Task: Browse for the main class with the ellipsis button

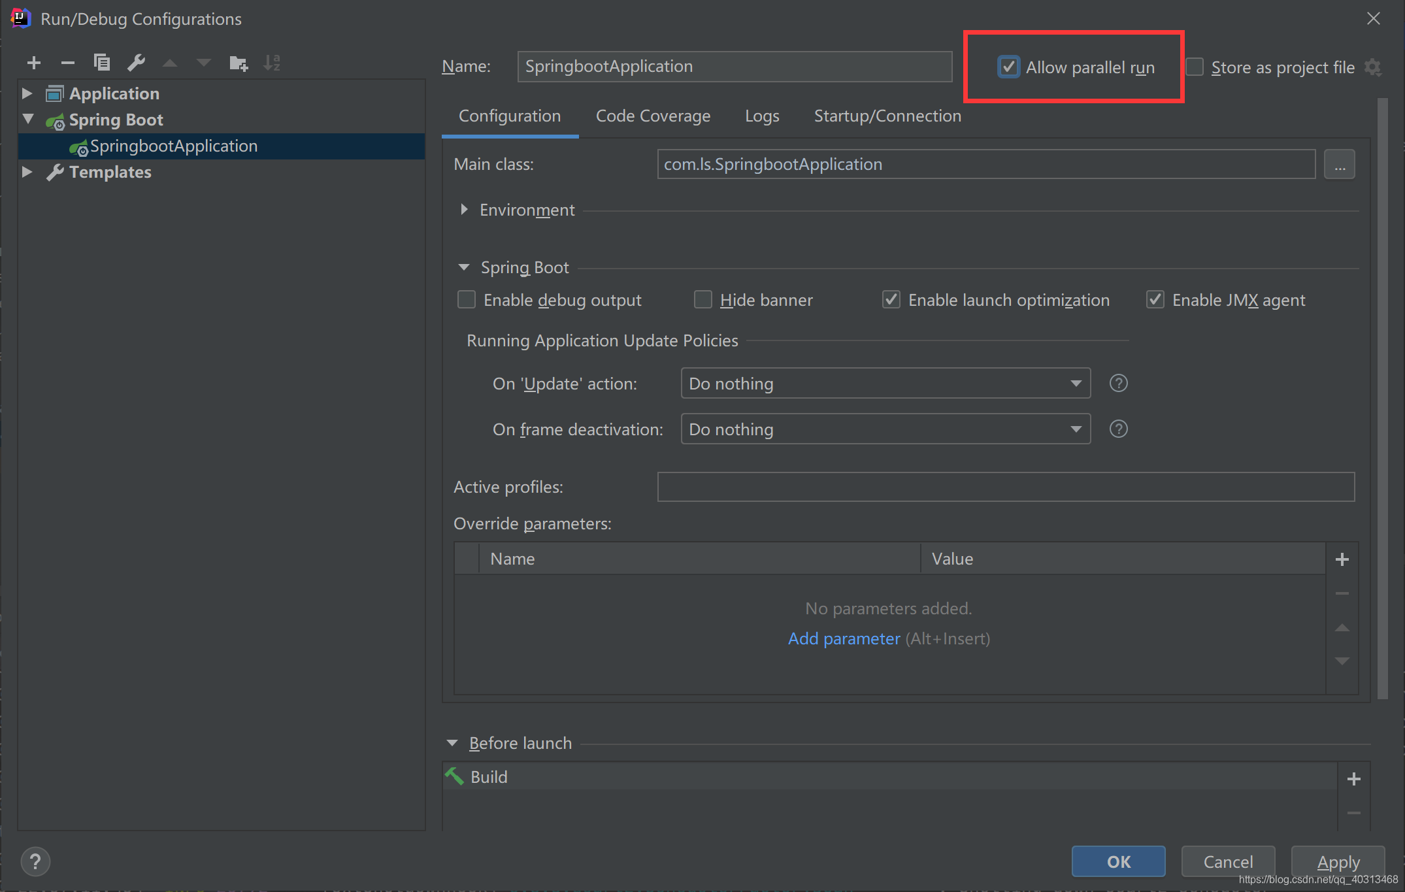Action: click(1339, 164)
